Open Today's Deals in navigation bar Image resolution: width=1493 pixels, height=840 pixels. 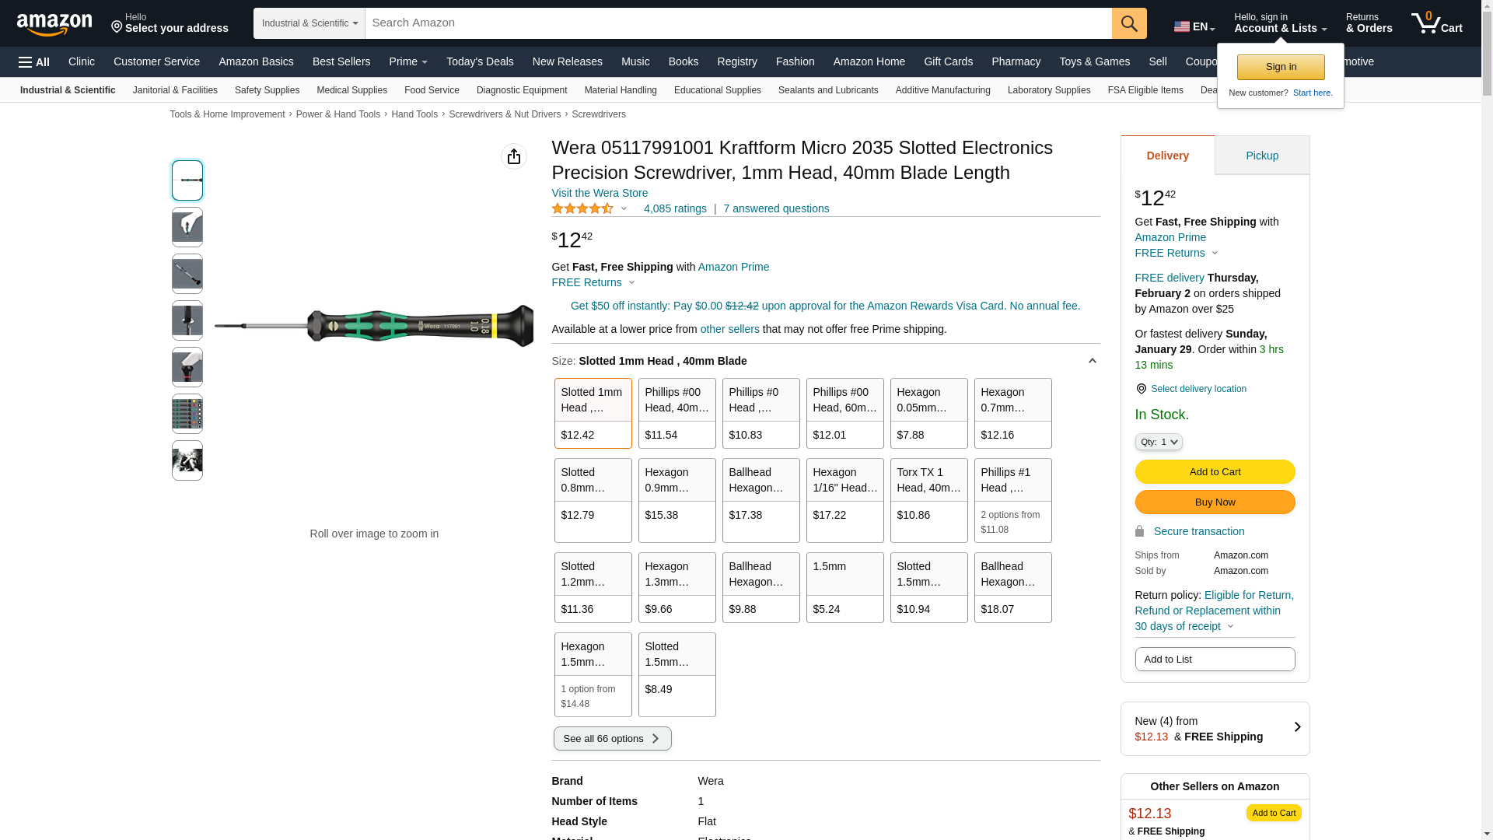(480, 61)
